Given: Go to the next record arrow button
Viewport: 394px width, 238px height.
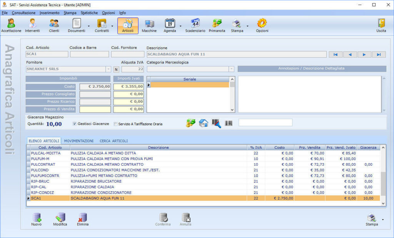Looking at the screenshot, I should [x=364, y=55].
